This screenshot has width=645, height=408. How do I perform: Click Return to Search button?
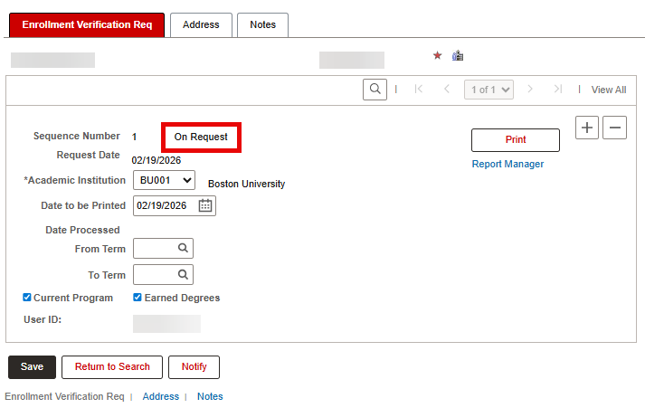tap(112, 367)
